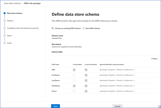Screen dimensions: 161x108
Task: Click description Schema for Superhero Secret Identities
Action: tap(67, 47)
